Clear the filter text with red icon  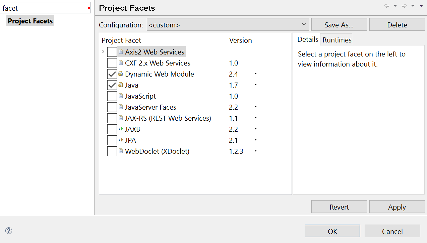click(x=89, y=8)
